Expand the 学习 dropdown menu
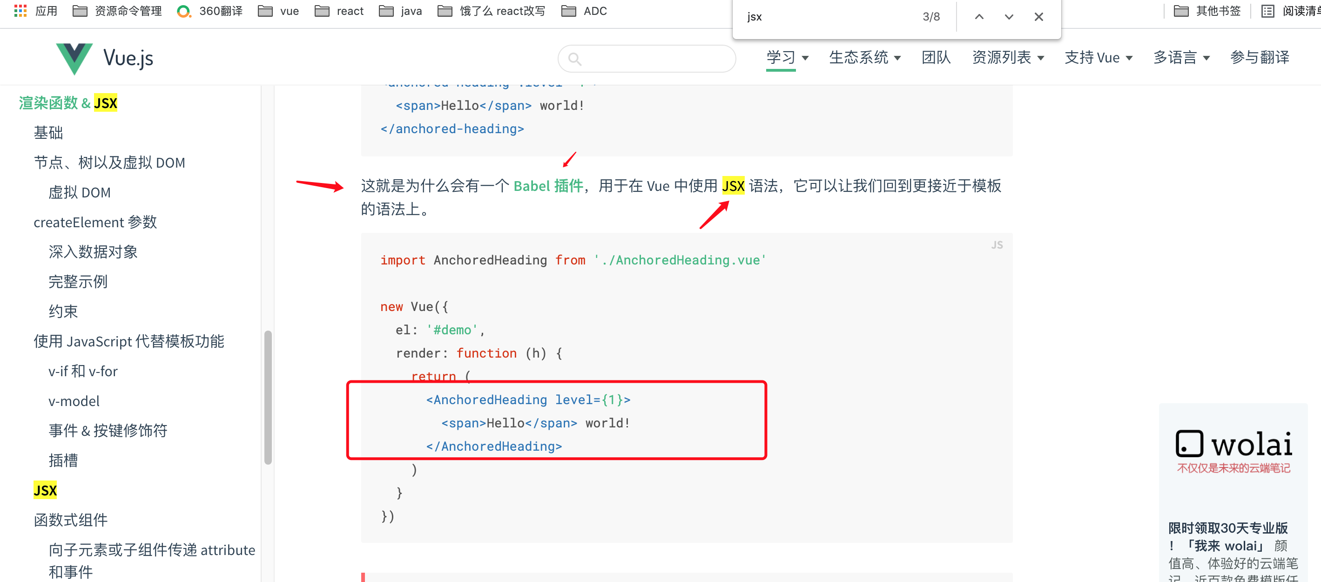1321x582 pixels. (x=787, y=57)
